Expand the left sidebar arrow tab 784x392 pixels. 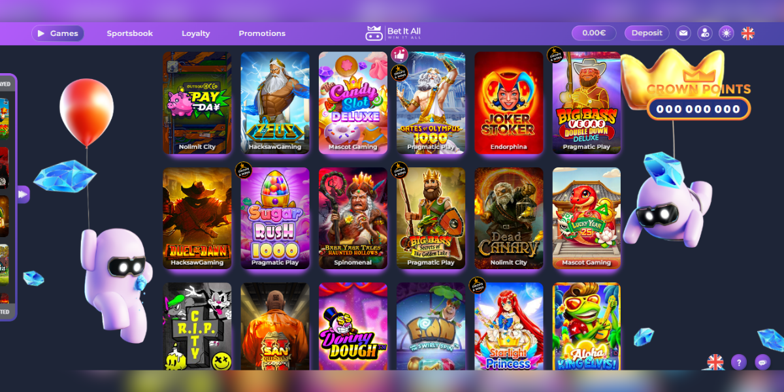[x=23, y=194]
